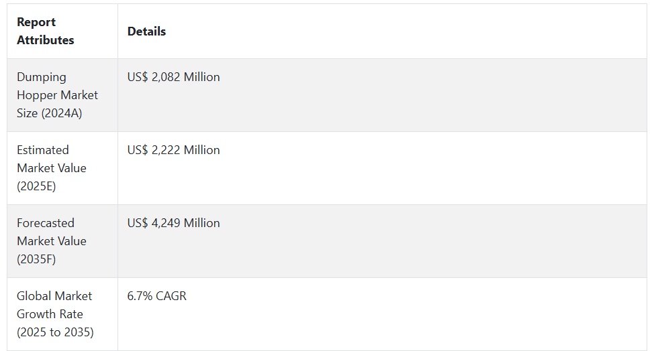Pick the "US$ 2,222 Million" value
The width and height of the screenshot is (652, 351).
coord(173,150)
